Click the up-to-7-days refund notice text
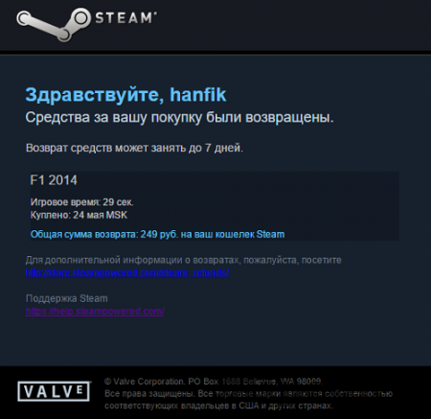Screen dimensions: 431x419 pos(134,148)
